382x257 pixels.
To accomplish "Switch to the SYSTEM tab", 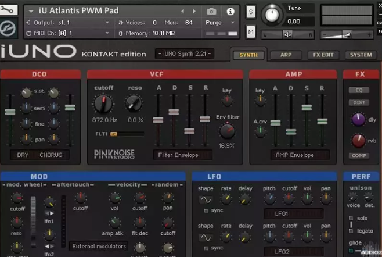I will 361,55.
